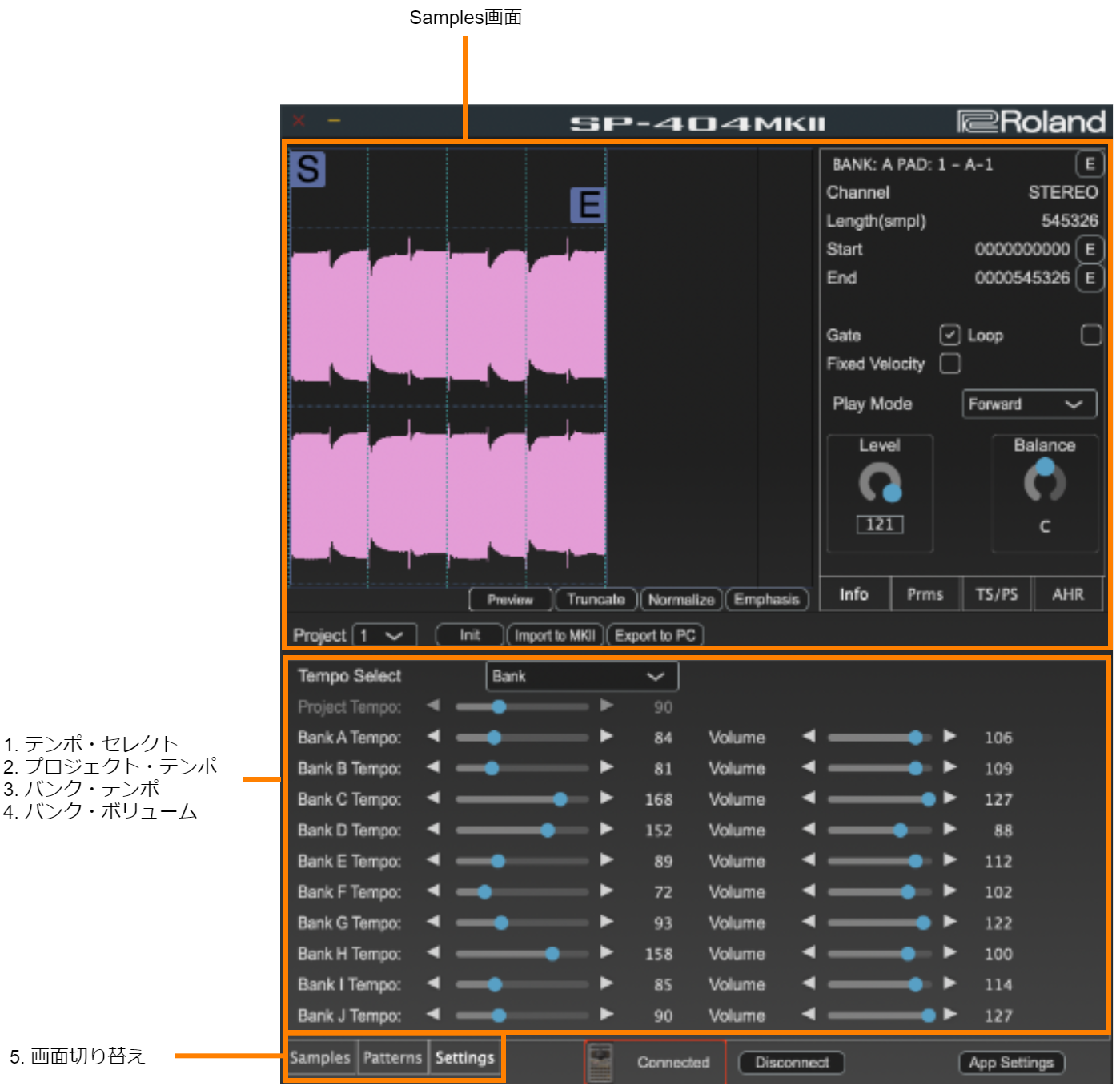Increase Bank A Volume with right arrow

[x=949, y=736]
